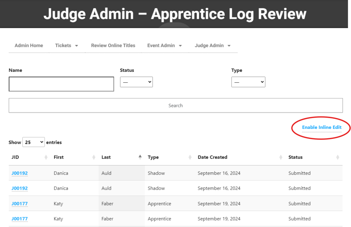
Task: Focus the Name search field
Action: click(x=61, y=84)
